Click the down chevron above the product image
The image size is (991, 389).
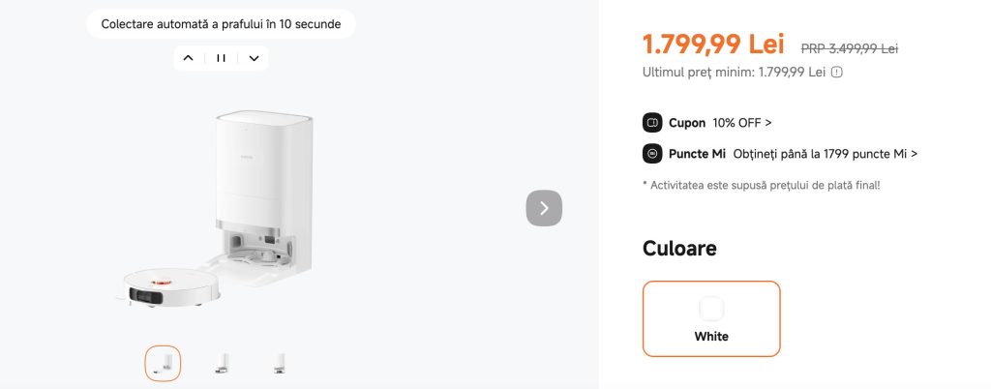(x=254, y=58)
